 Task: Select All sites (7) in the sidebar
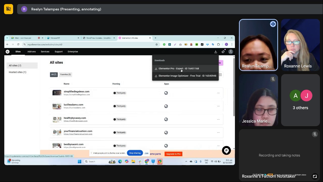[x=22, y=65]
